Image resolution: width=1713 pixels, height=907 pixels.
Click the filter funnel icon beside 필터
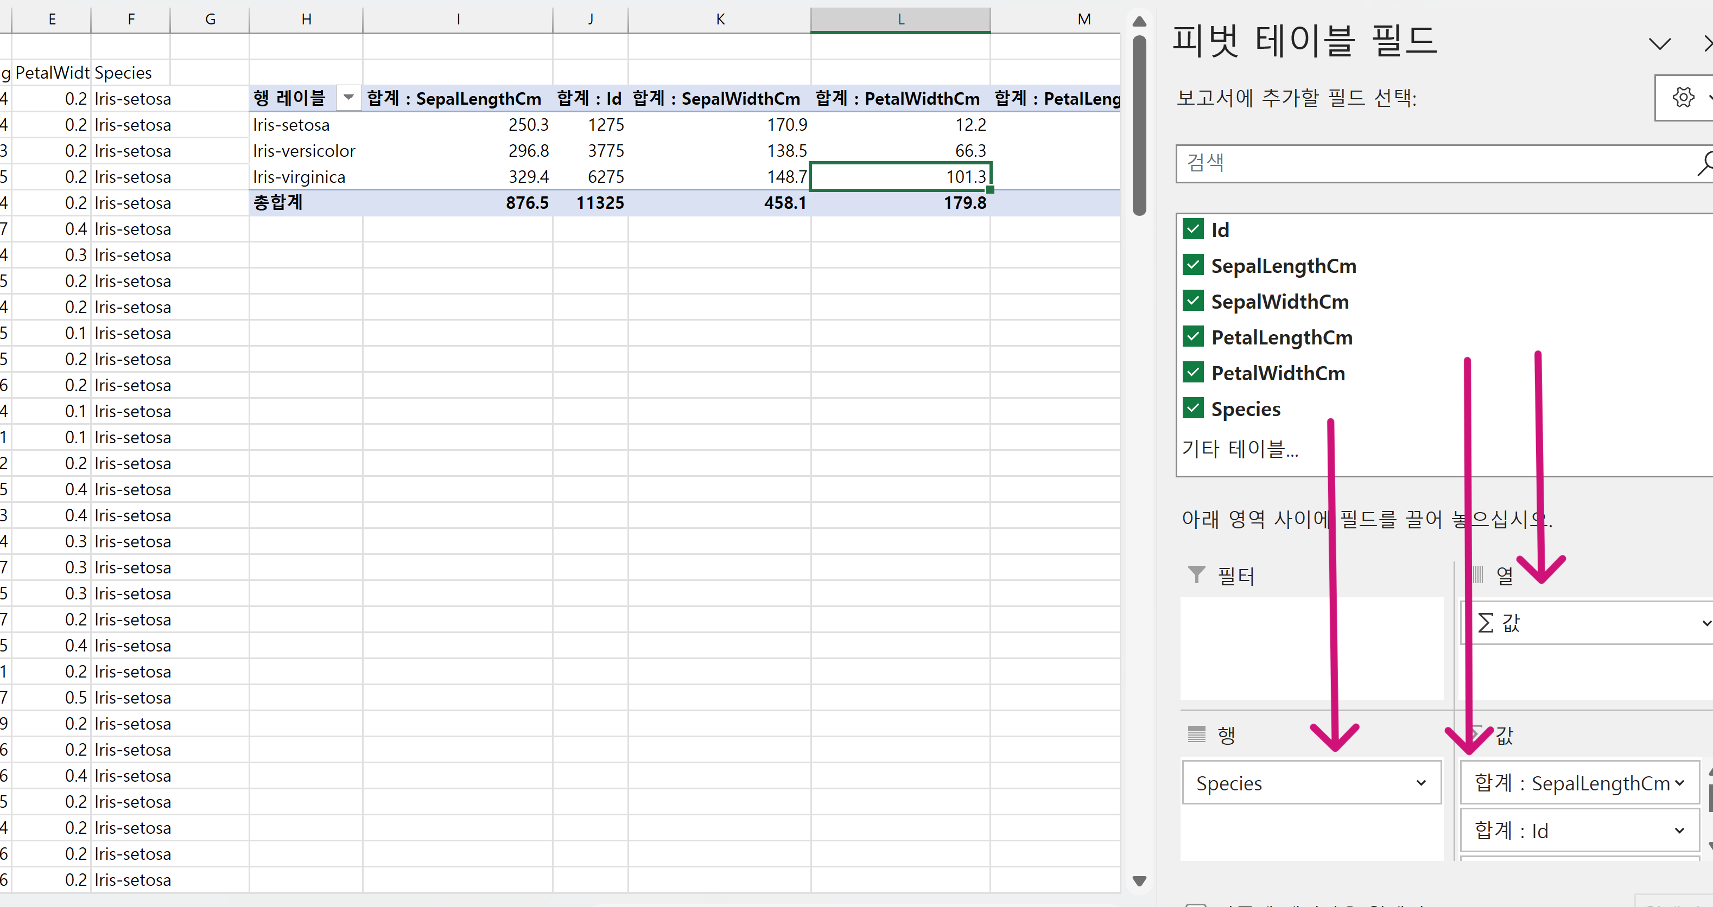1196,575
